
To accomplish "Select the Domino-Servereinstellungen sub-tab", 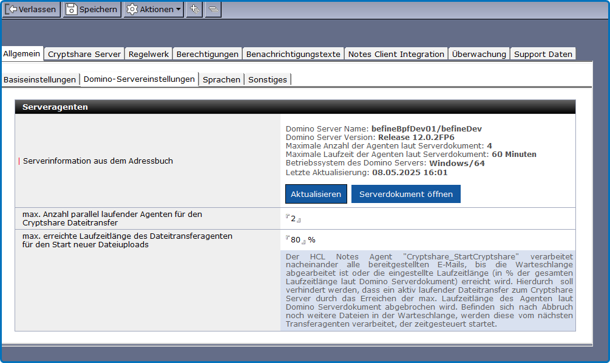I will [x=139, y=79].
